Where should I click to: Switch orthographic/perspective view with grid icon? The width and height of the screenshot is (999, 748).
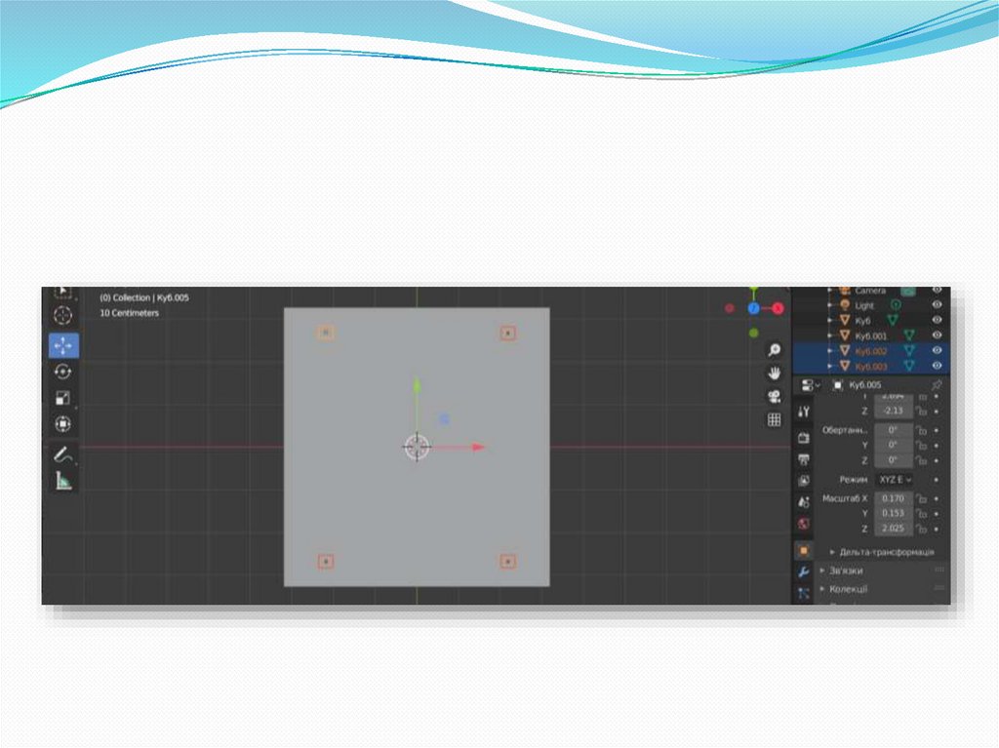[x=774, y=419]
